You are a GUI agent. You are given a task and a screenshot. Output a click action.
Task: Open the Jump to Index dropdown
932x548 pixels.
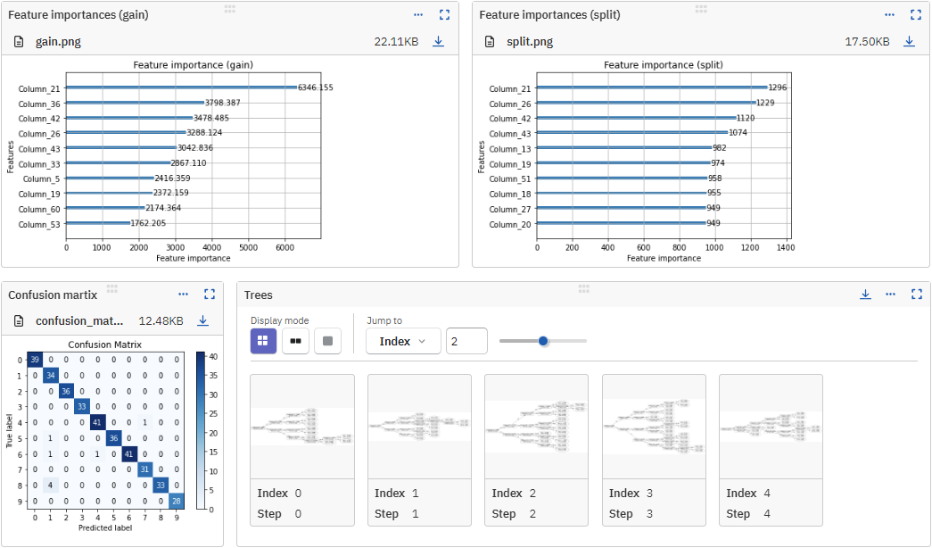(x=404, y=341)
